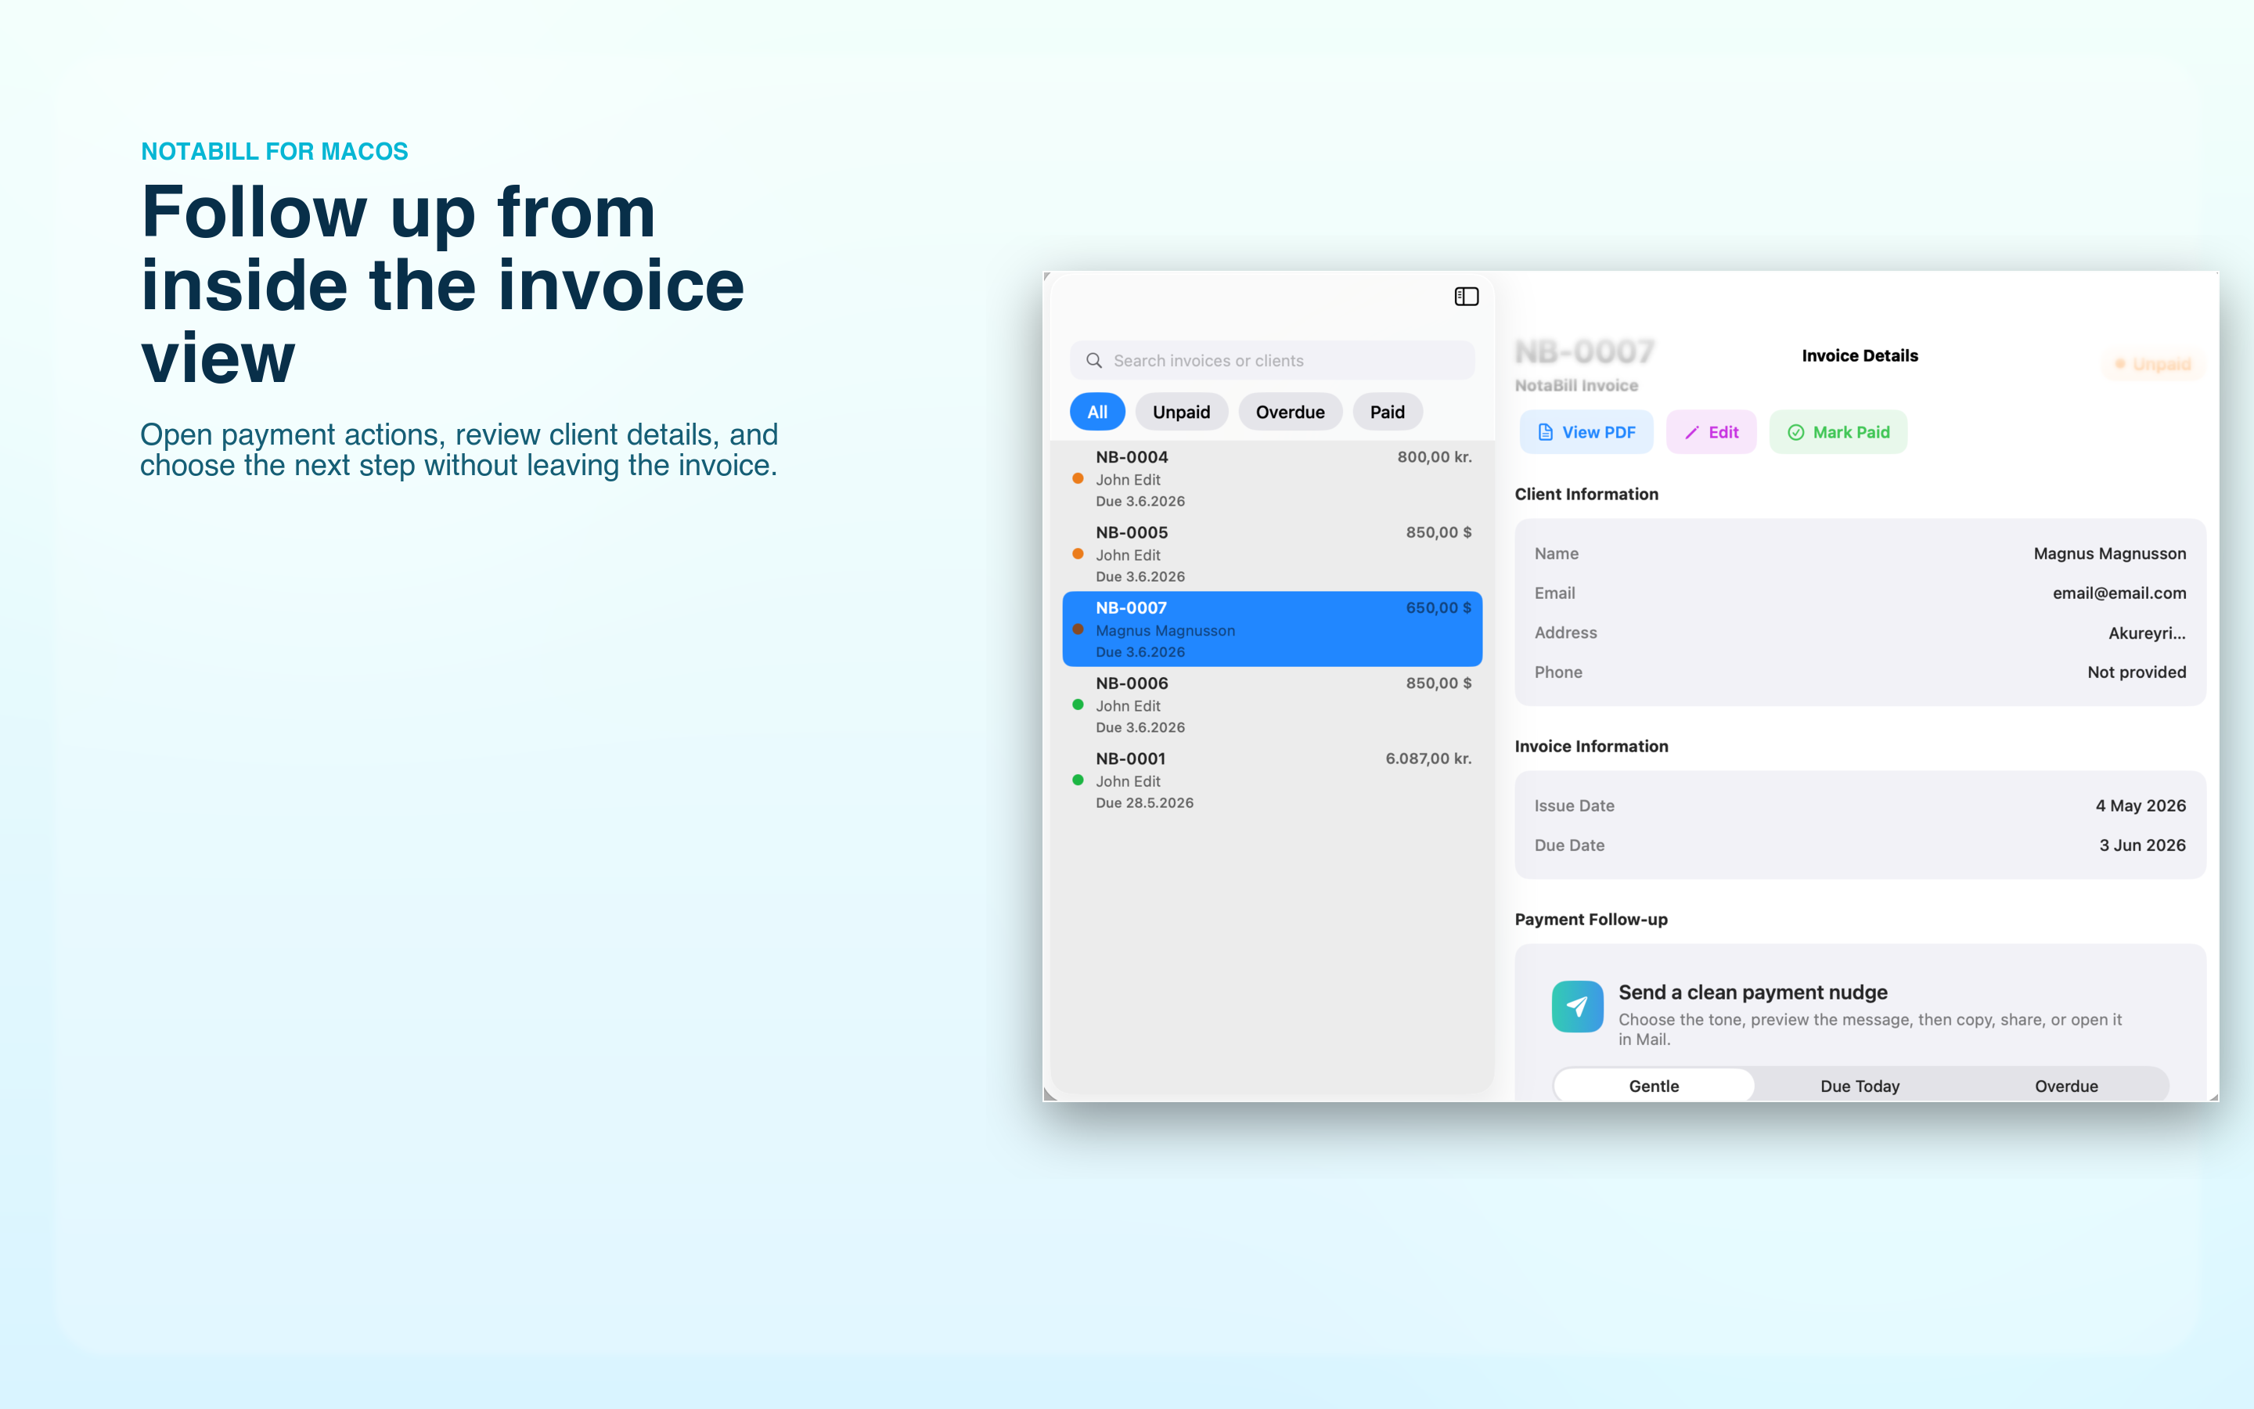The height and width of the screenshot is (1409, 2254).
Task: Click the email@email.com value
Action: [2119, 593]
